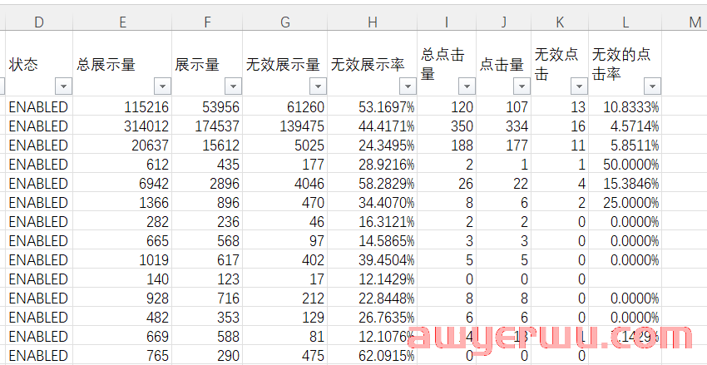Select cell with value 6942

[122, 184]
